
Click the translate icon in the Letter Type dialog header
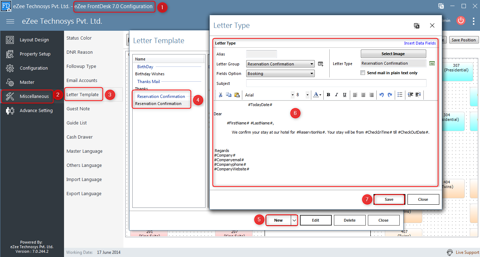417,25
